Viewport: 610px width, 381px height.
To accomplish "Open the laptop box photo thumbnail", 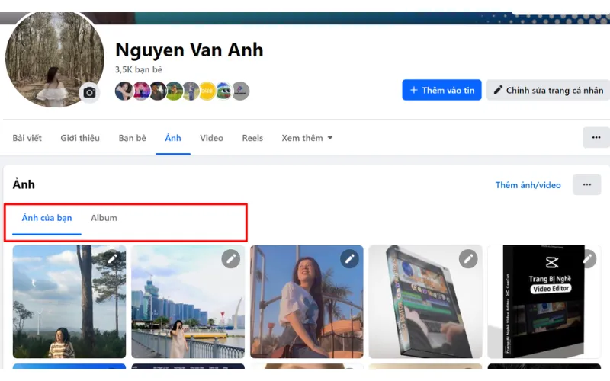I will pos(425,302).
